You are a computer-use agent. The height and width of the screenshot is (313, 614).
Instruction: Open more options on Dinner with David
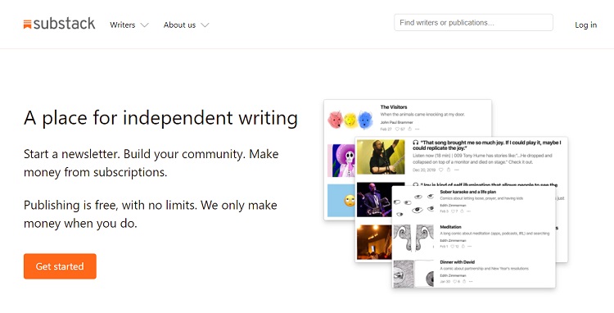pos(471,281)
